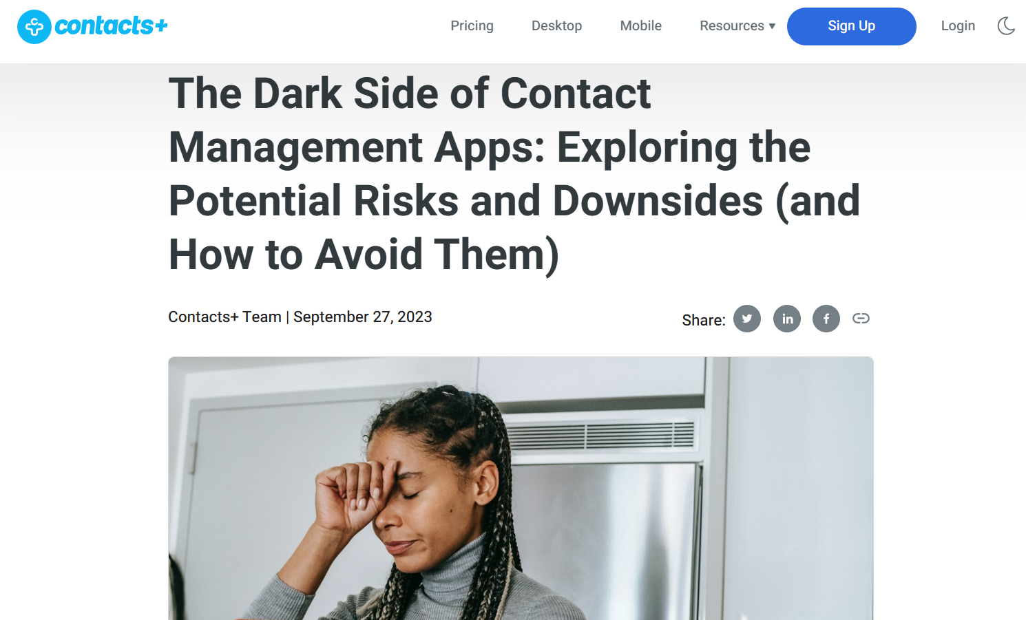Click the contacts+ wordmark text
The image size is (1026, 620).
[111, 26]
